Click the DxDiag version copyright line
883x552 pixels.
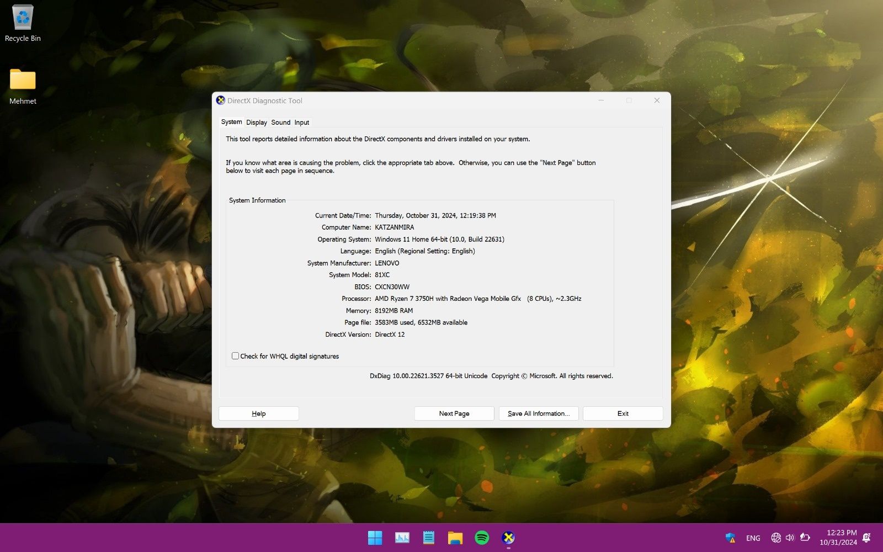(491, 376)
